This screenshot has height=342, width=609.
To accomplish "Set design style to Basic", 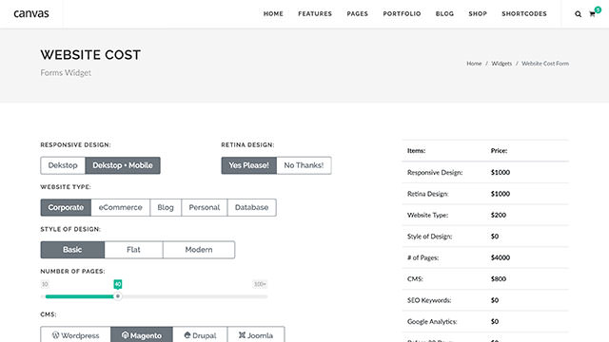I will point(72,250).
